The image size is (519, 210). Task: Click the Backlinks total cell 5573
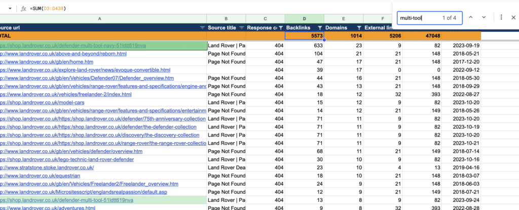[x=304, y=36]
